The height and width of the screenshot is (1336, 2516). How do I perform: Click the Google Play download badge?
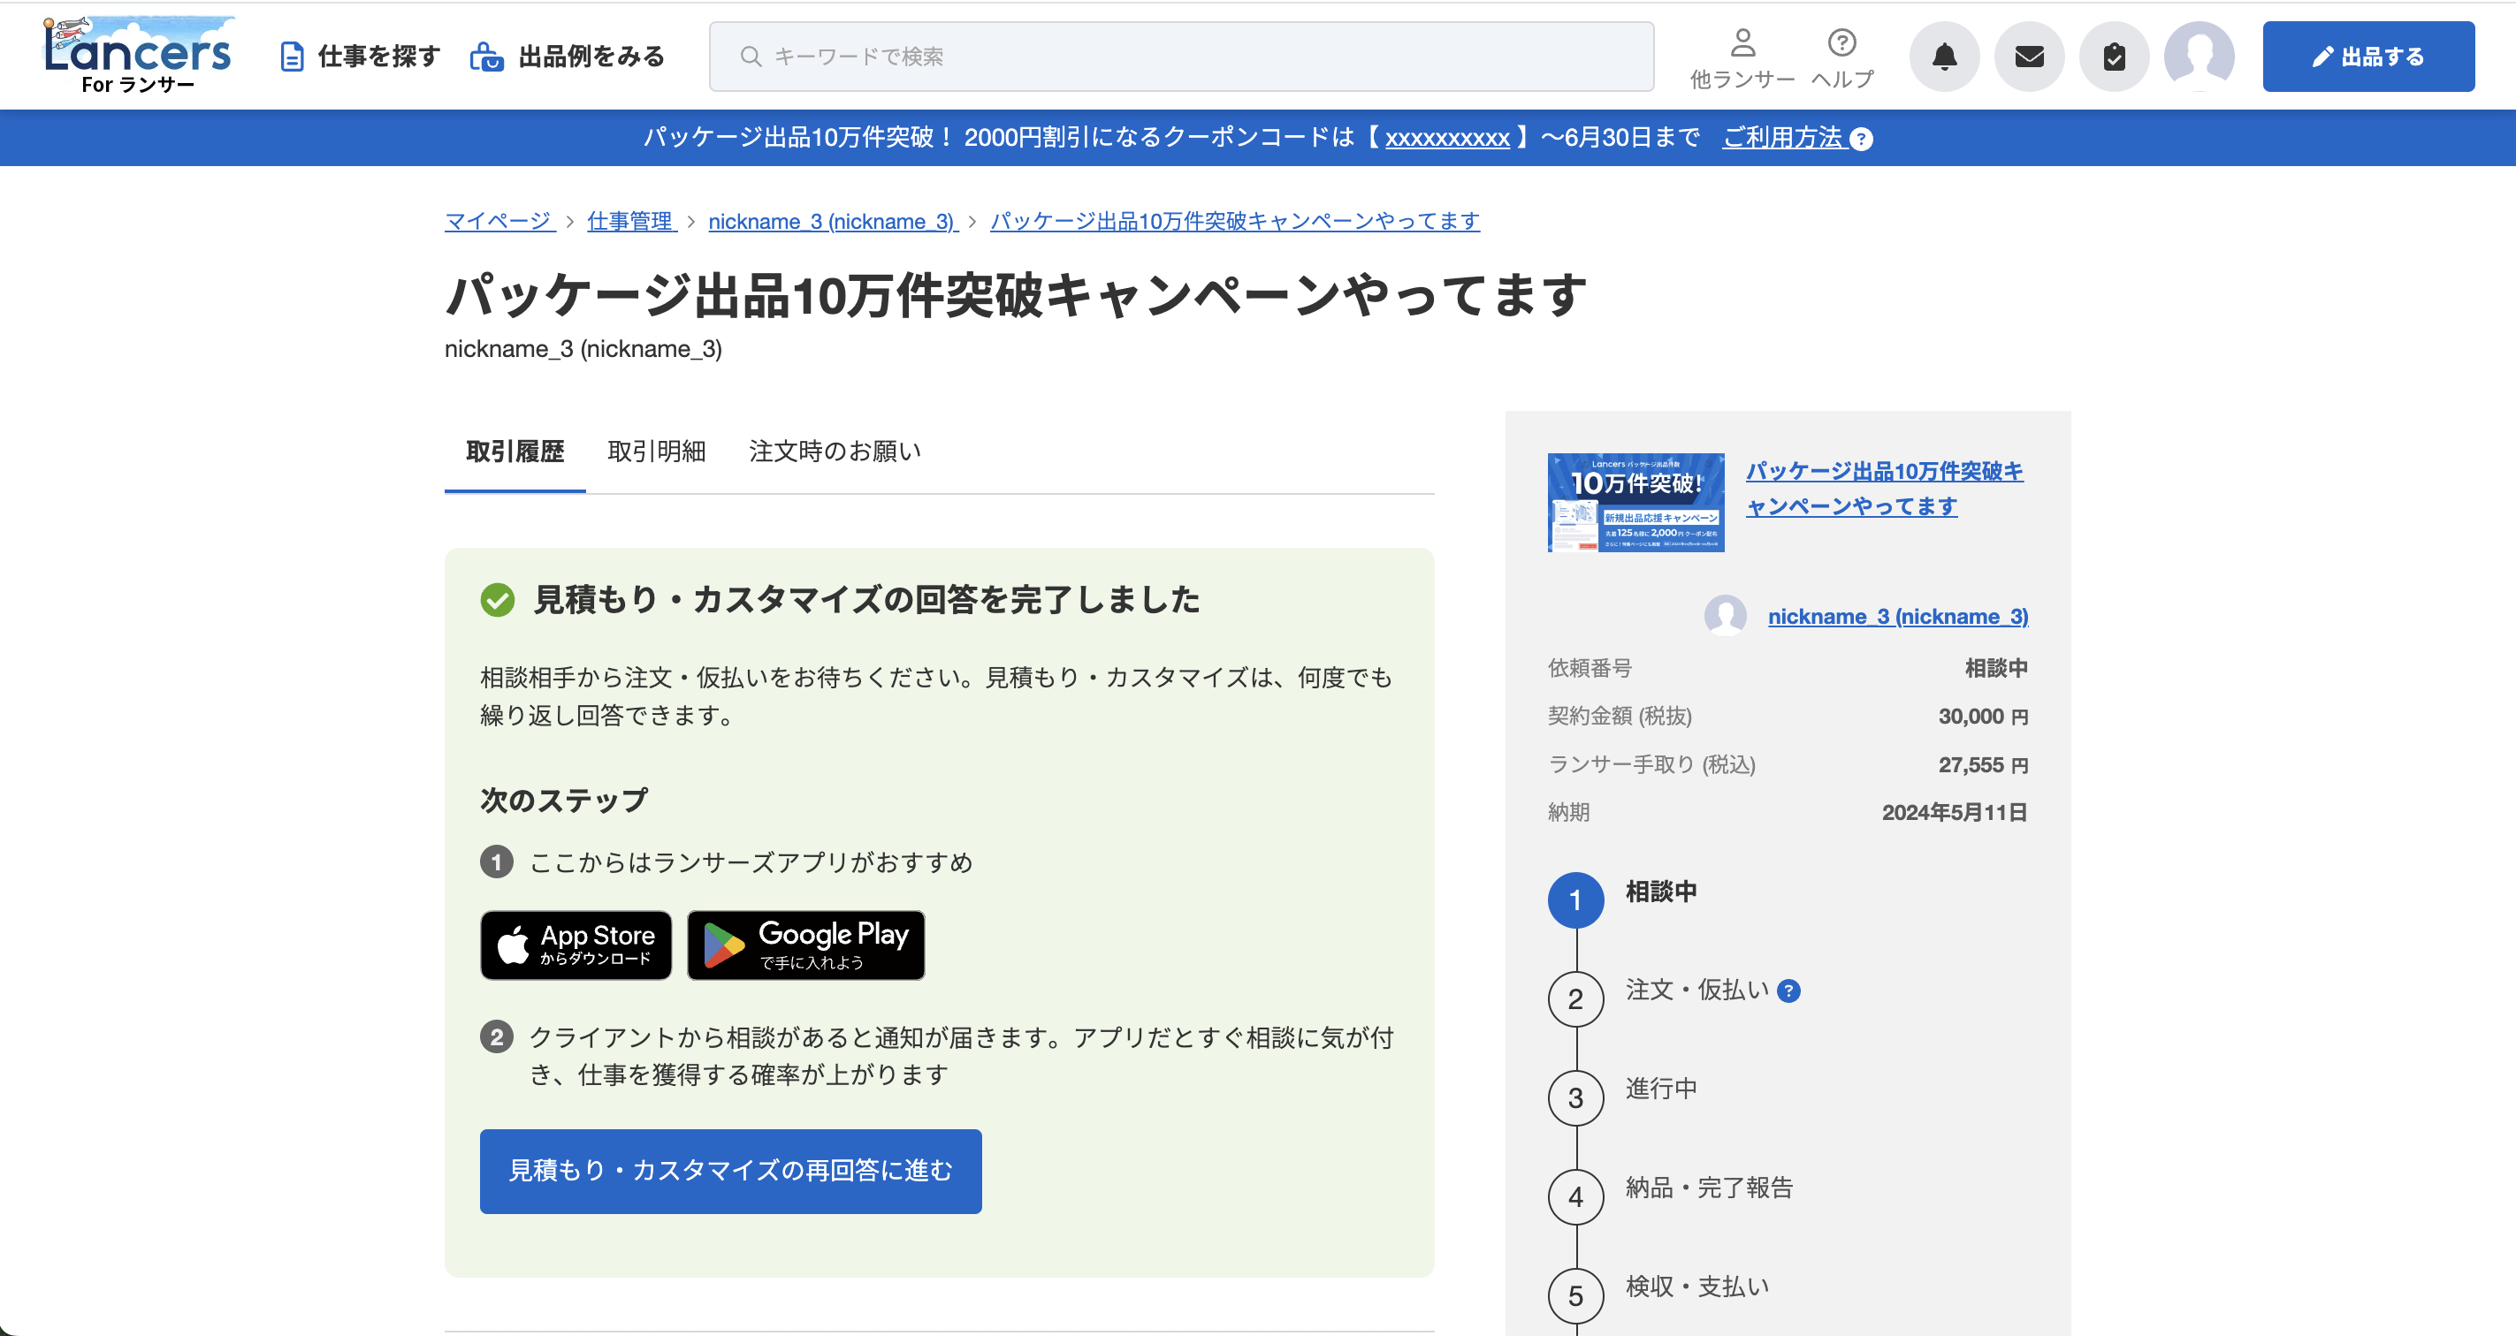coord(804,945)
